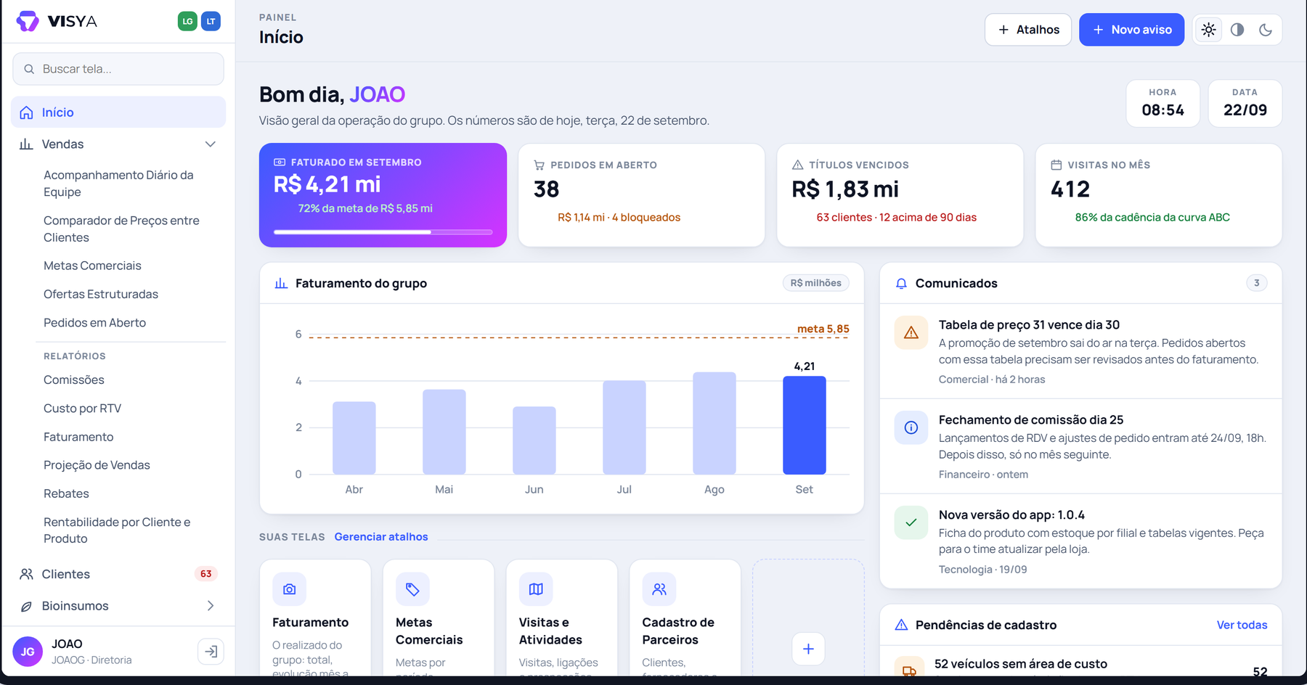Click the logout icon beside JOAO
This screenshot has height=685, width=1307.
tap(211, 652)
